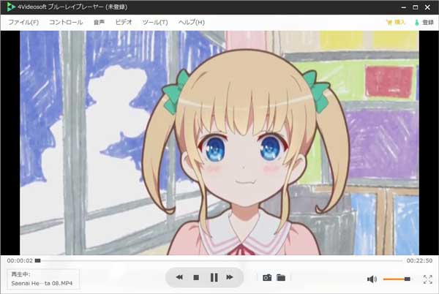This screenshot has height=294, width=439.
Task: Click the total duration 00:22:50
Action: 419,260
